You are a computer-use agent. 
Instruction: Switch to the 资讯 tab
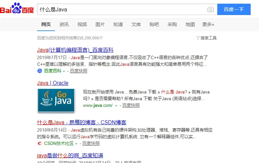click(64, 24)
